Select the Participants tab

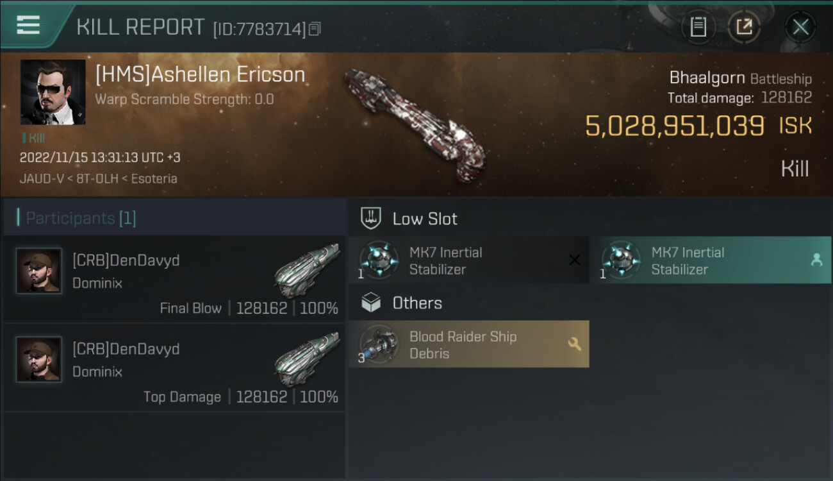tap(81, 218)
